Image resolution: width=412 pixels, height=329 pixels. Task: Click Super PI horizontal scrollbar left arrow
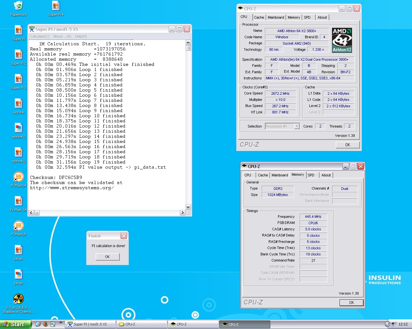31,213
